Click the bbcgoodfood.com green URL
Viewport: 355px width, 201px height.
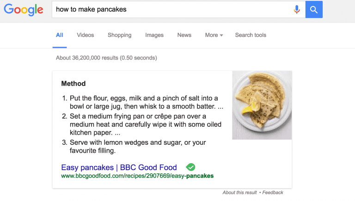click(x=137, y=176)
